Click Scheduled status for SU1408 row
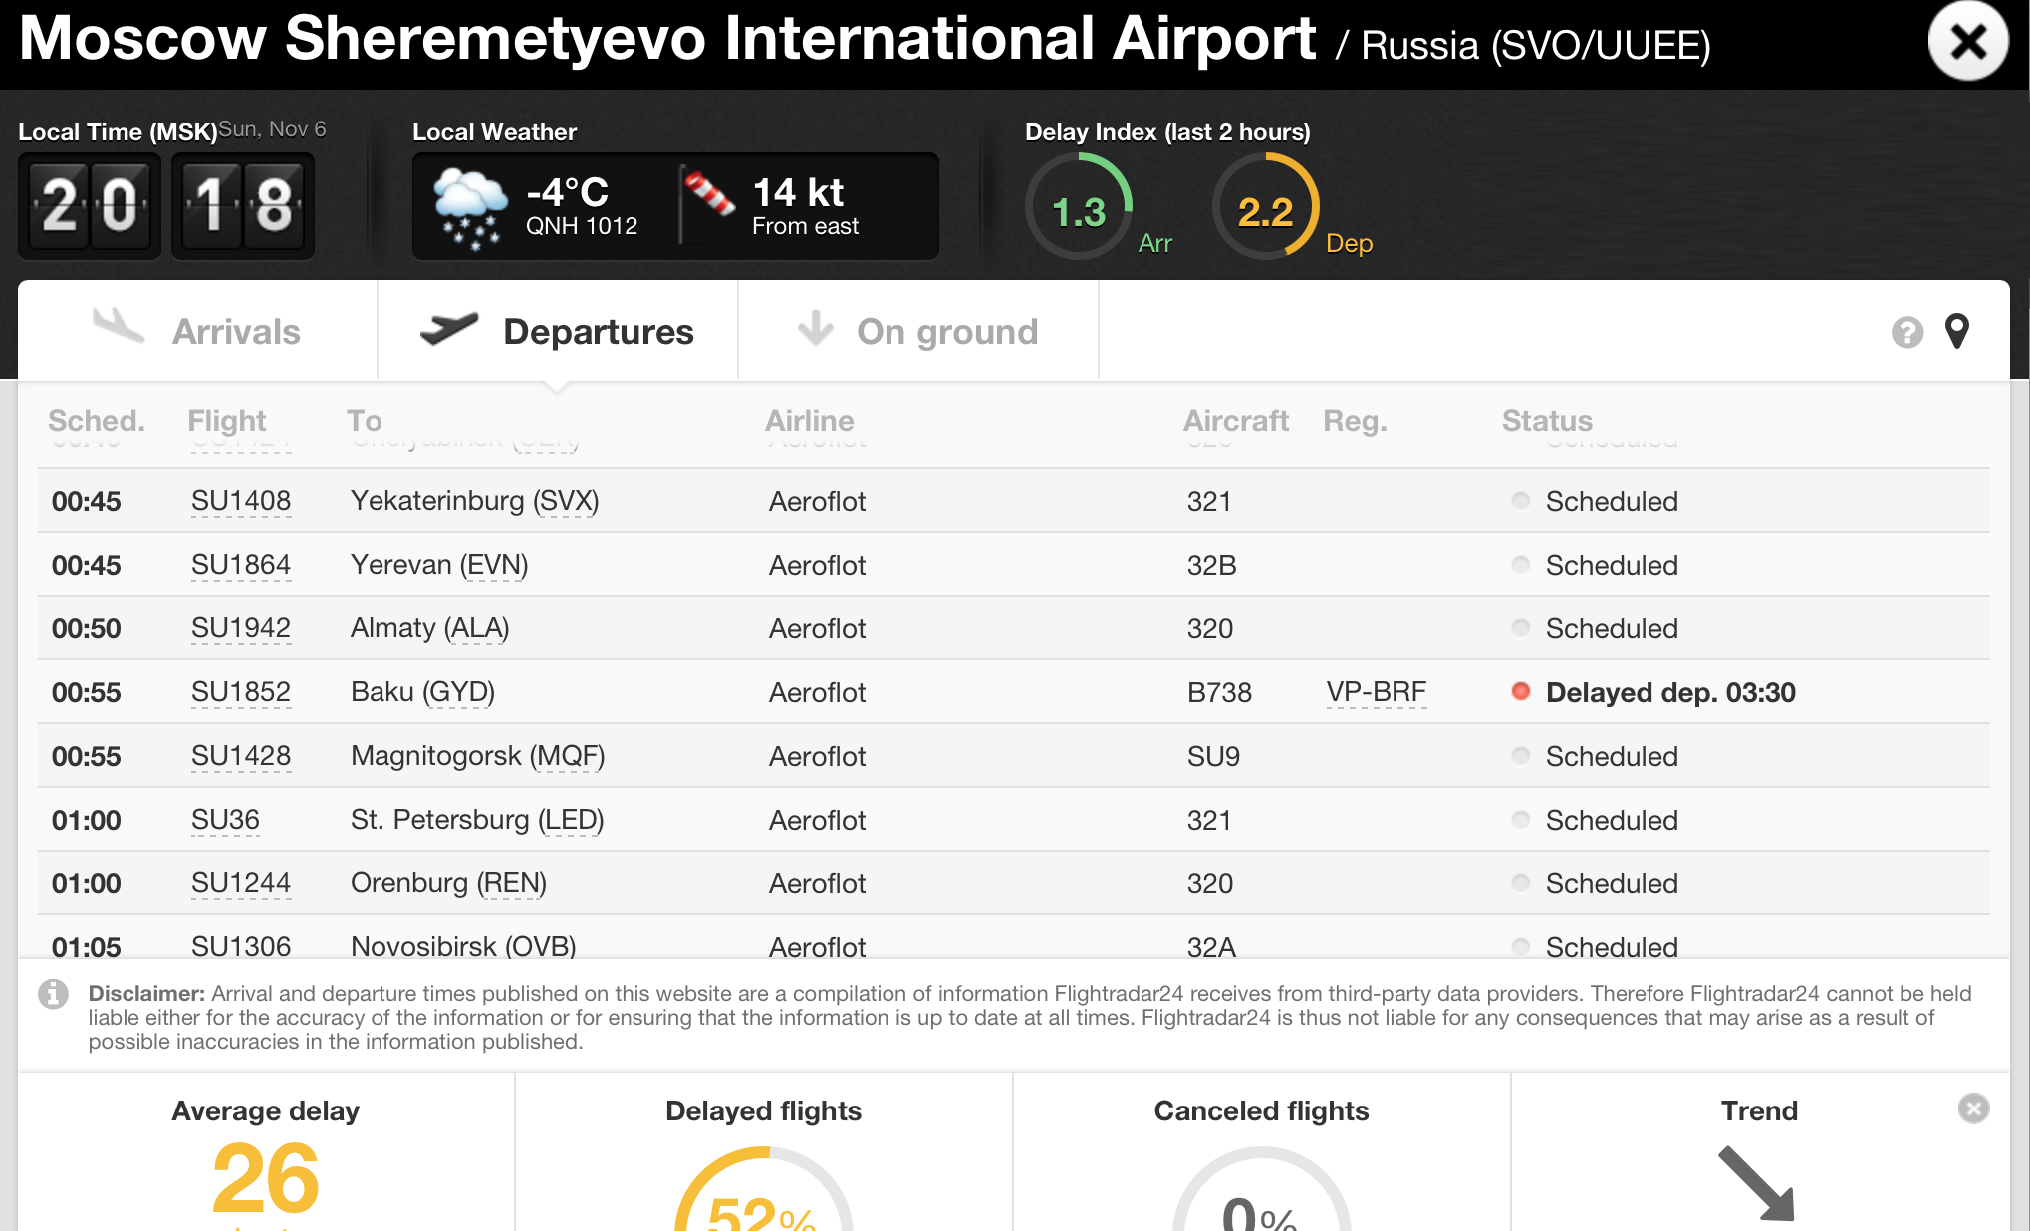 tap(1612, 501)
